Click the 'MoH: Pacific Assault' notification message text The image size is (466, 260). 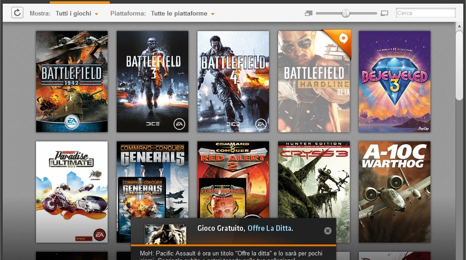pyautogui.click(x=231, y=255)
